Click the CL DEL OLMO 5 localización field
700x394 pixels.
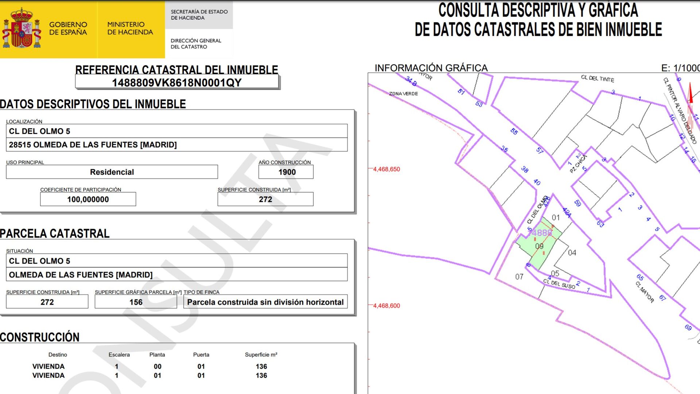coord(176,131)
